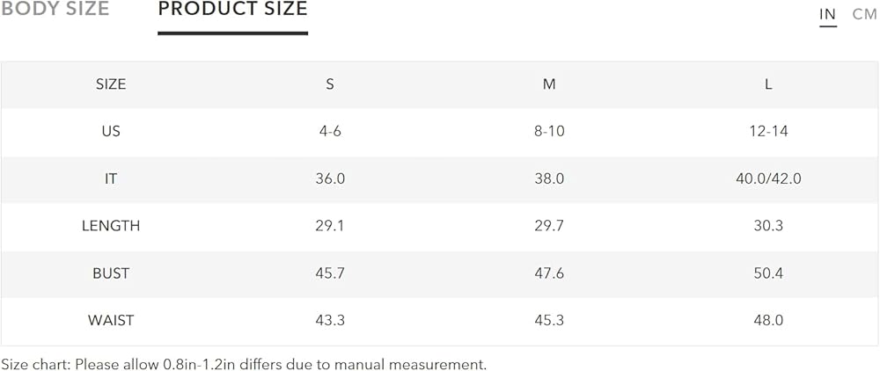880x371 pixels.
Task: Click the M size column header
Action: [x=549, y=84]
